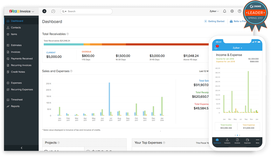271x157 pixels.
Task: Click the $5,000.00 current receivables amount
Action: coord(54,57)
